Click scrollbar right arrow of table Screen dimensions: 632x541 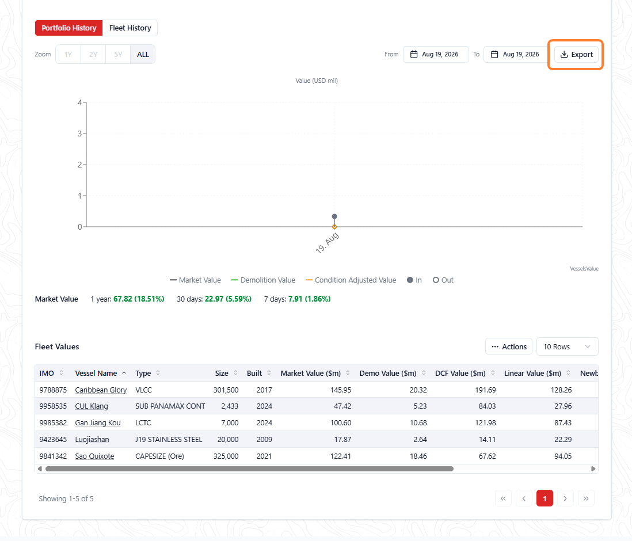click(x=593, y=469)
